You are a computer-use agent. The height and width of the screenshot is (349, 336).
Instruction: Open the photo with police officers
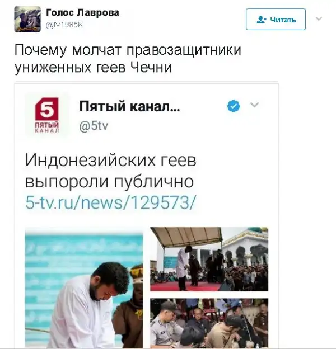209,323
